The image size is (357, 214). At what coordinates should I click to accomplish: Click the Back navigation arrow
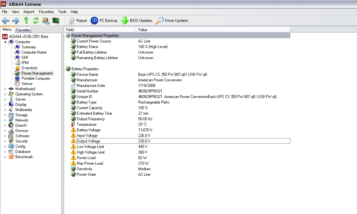[x=6, y=21]
